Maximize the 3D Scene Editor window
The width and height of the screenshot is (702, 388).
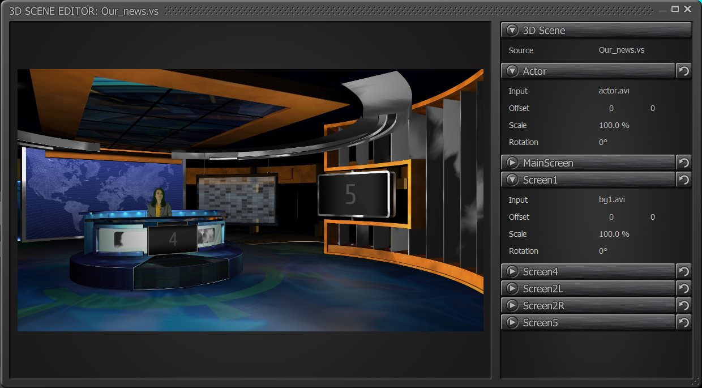click(675, 8)
